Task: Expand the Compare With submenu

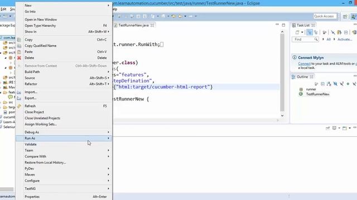Action: point(64,157)
